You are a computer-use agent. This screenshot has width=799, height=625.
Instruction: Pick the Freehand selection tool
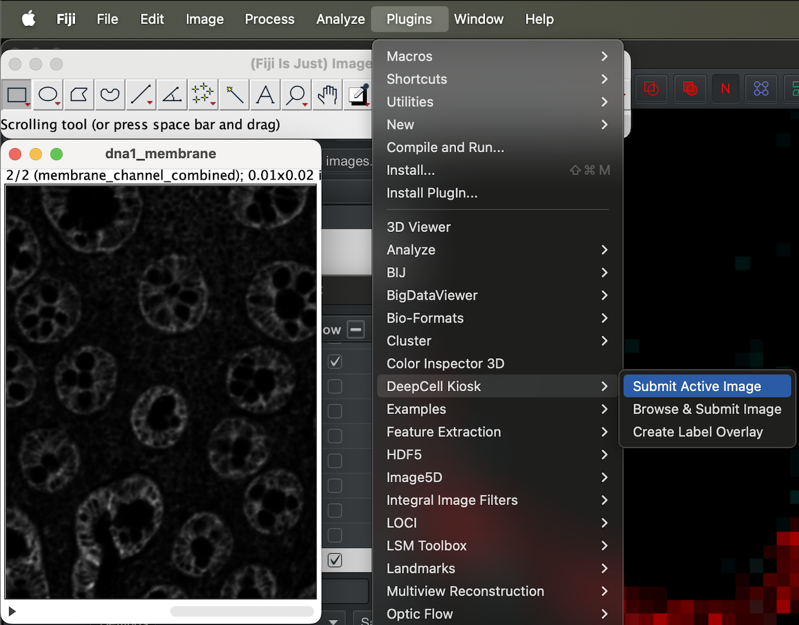point(110,94)
